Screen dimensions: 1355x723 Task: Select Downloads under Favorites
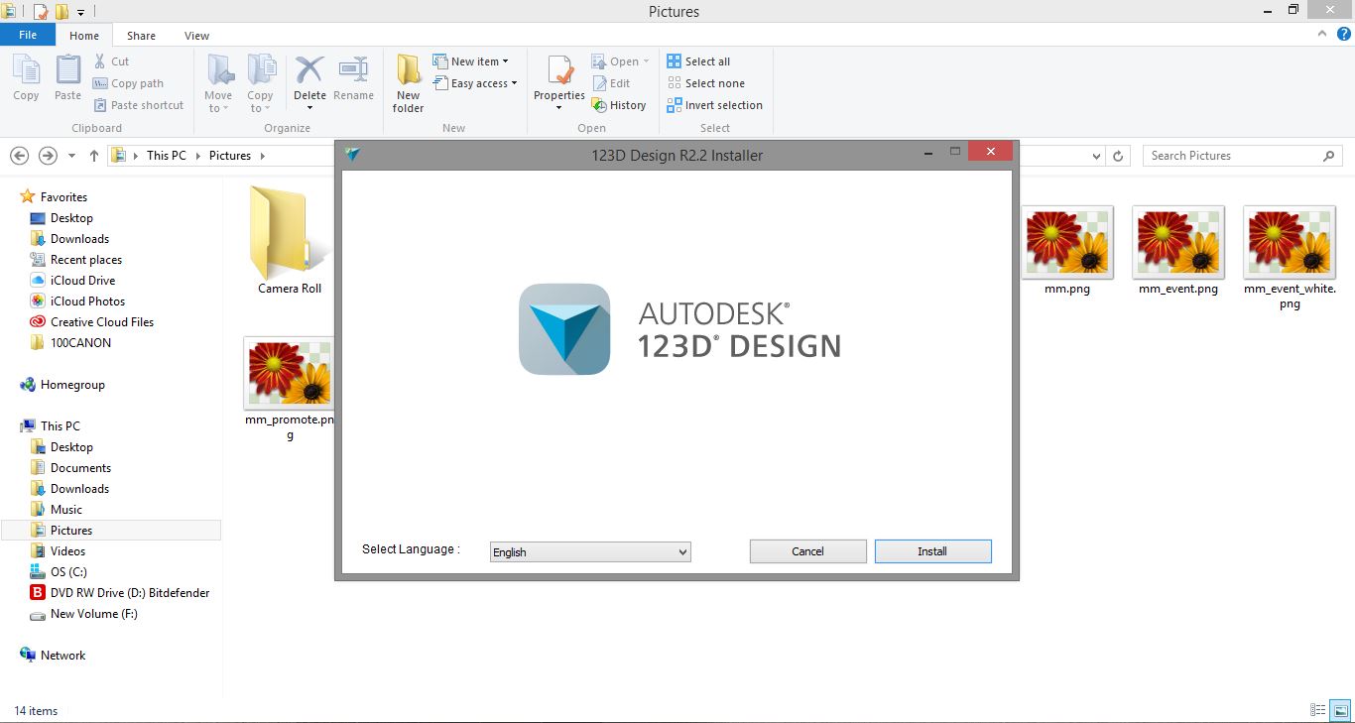click(x=79, y=239)
